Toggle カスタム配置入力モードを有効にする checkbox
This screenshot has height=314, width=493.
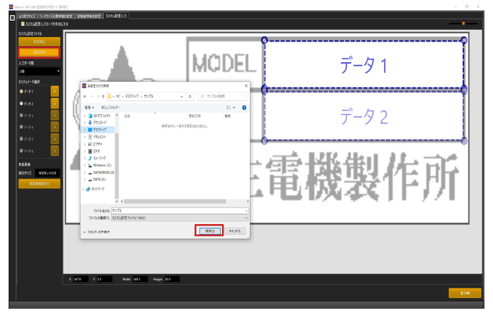(x=22, y=24)
